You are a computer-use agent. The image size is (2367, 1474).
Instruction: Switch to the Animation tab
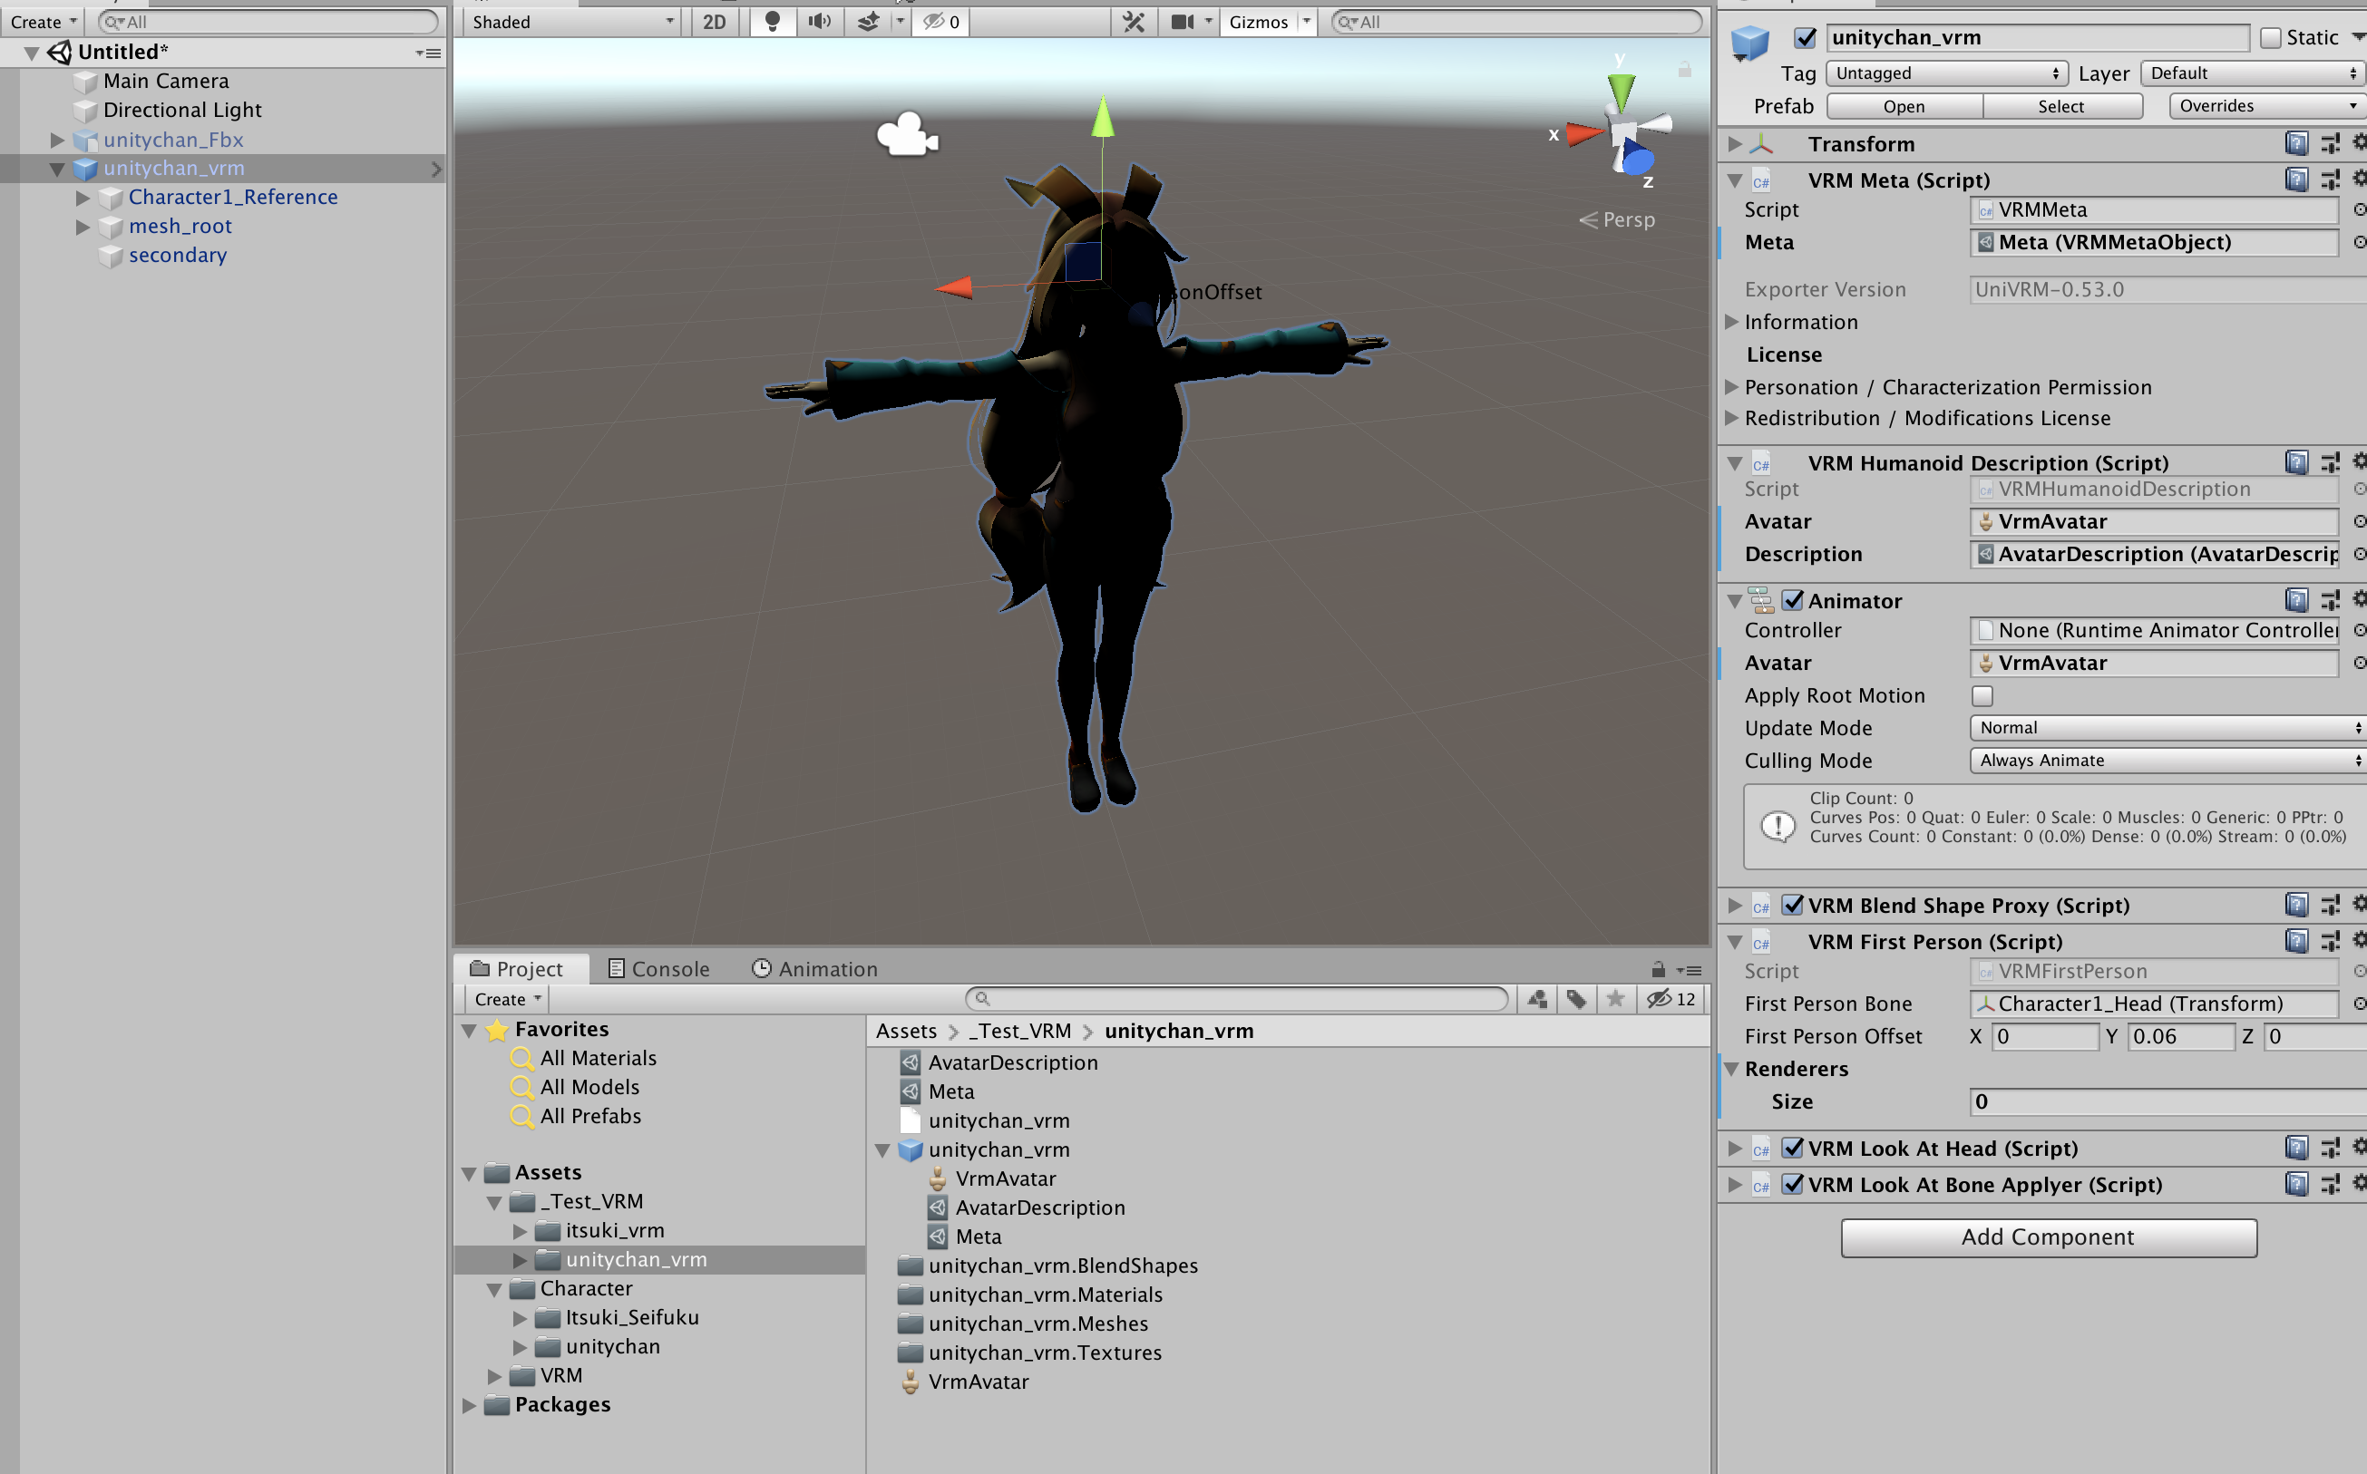coord(814,969)
